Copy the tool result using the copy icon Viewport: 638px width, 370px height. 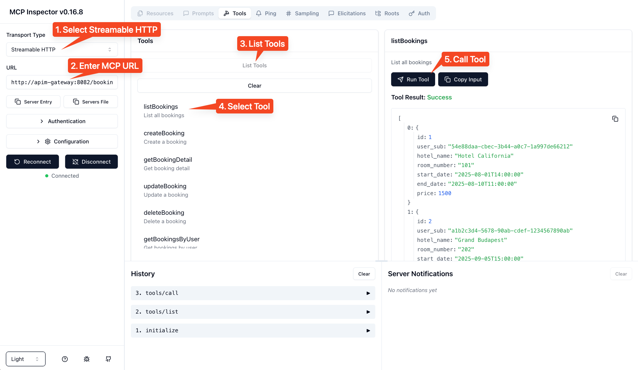coord(615,119)
